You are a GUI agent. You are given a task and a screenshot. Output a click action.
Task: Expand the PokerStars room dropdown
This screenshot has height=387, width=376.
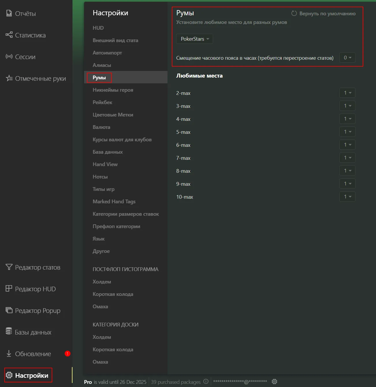195,39
